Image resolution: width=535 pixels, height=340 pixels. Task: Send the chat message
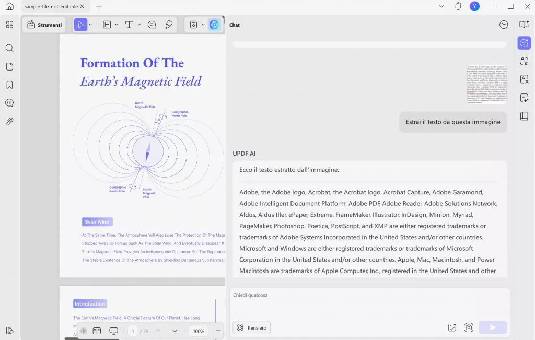(x=493, y=327)
